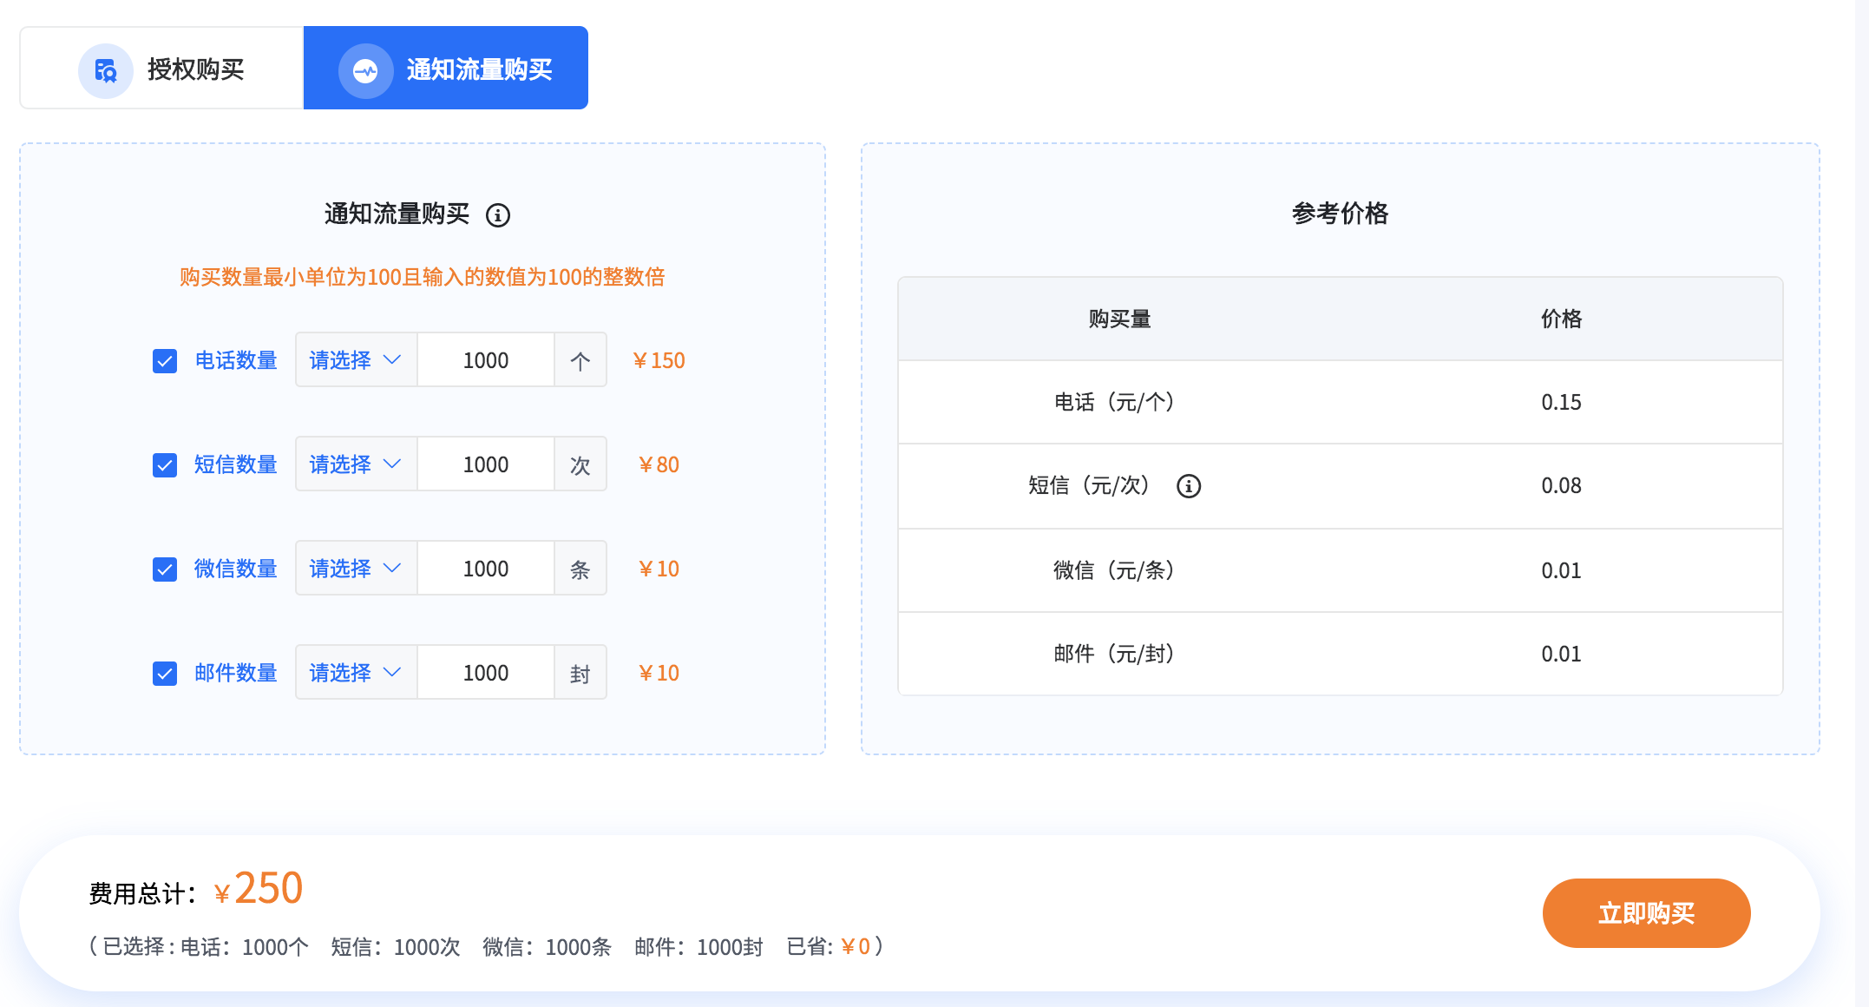Click the 0.01 price in 邮件 row
The width and height of the screenshot is (1869, 1007).
coord(1561,654)
